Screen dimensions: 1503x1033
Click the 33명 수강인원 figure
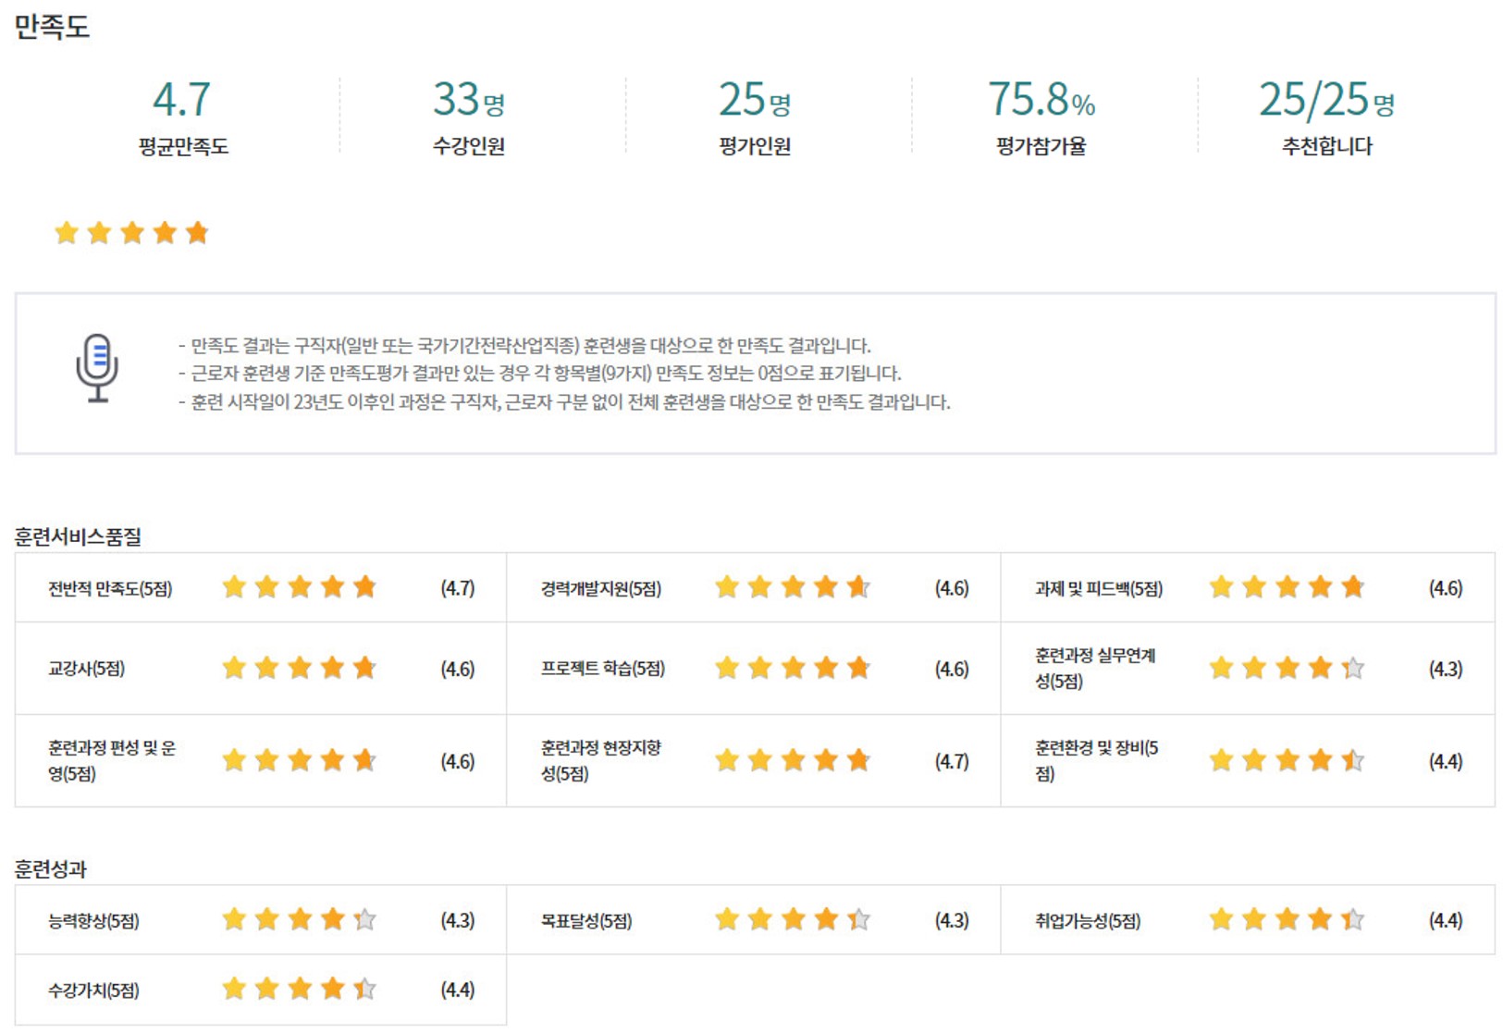468,100
